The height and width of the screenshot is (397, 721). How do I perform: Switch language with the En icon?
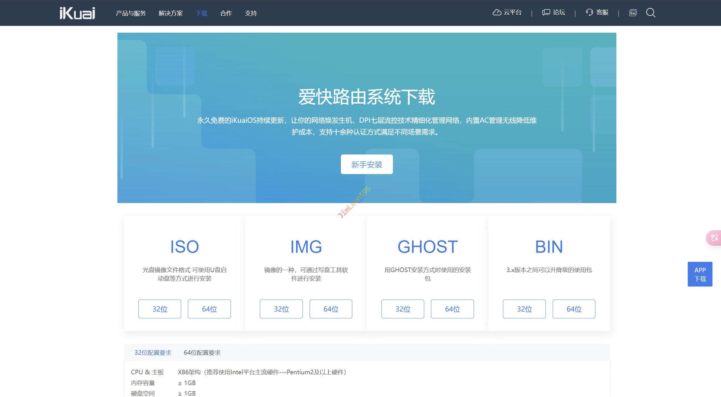633,13
